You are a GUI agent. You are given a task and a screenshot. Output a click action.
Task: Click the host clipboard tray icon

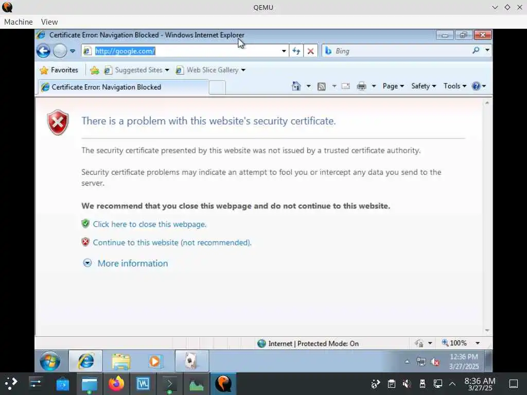tap(391, 384)
